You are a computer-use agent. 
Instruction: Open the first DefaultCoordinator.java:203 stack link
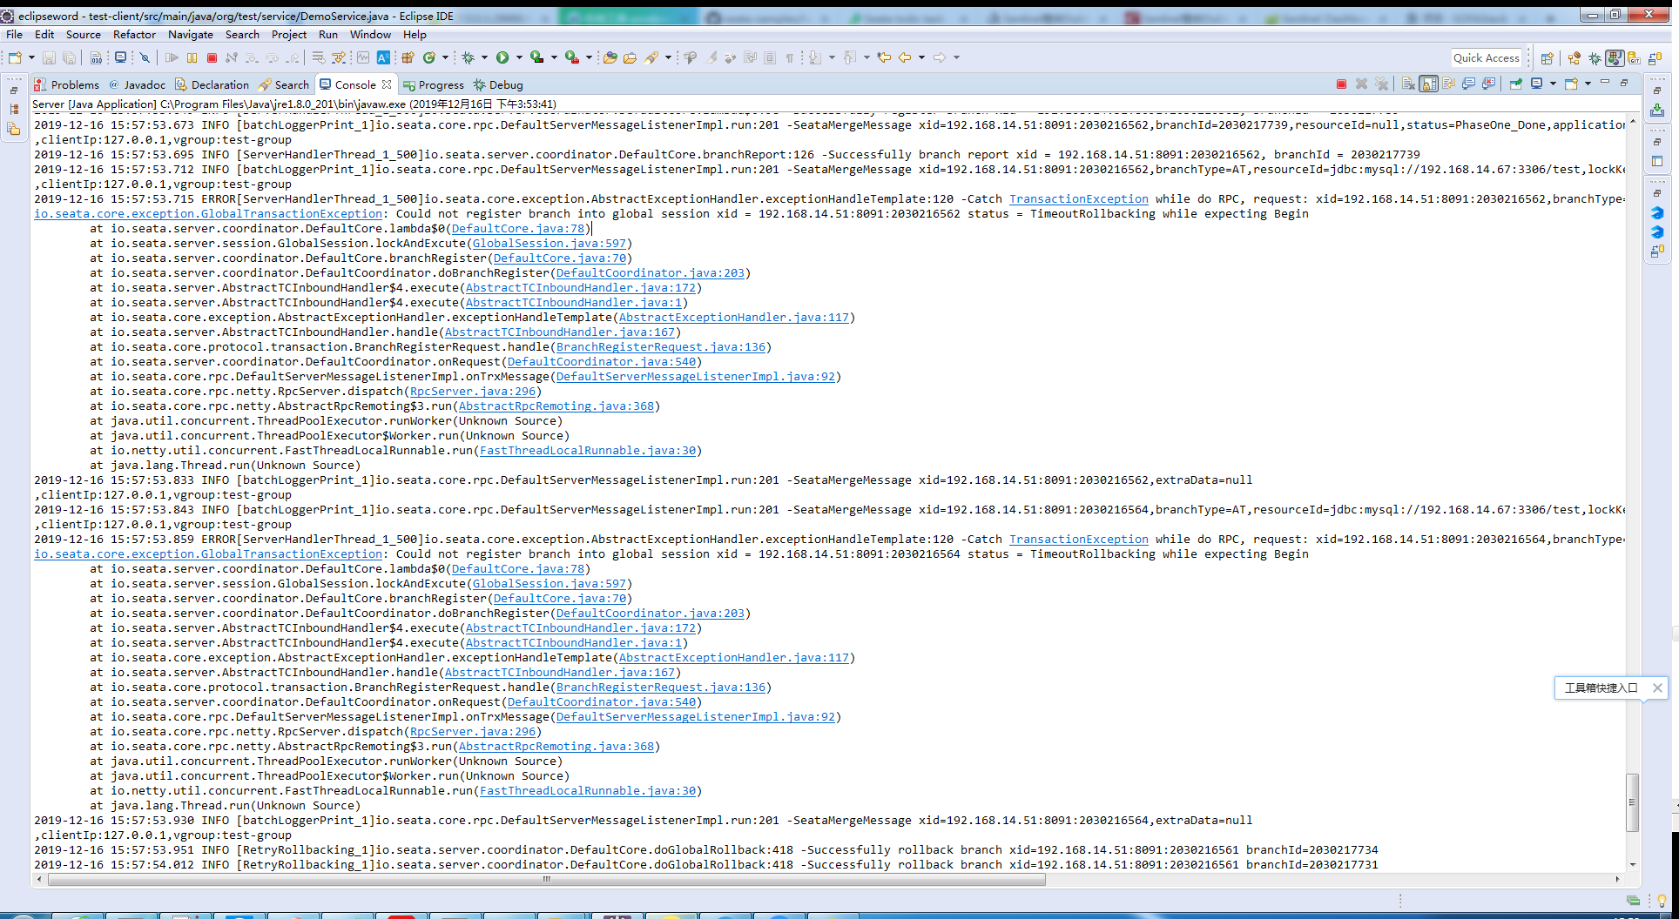pos(651,273)
